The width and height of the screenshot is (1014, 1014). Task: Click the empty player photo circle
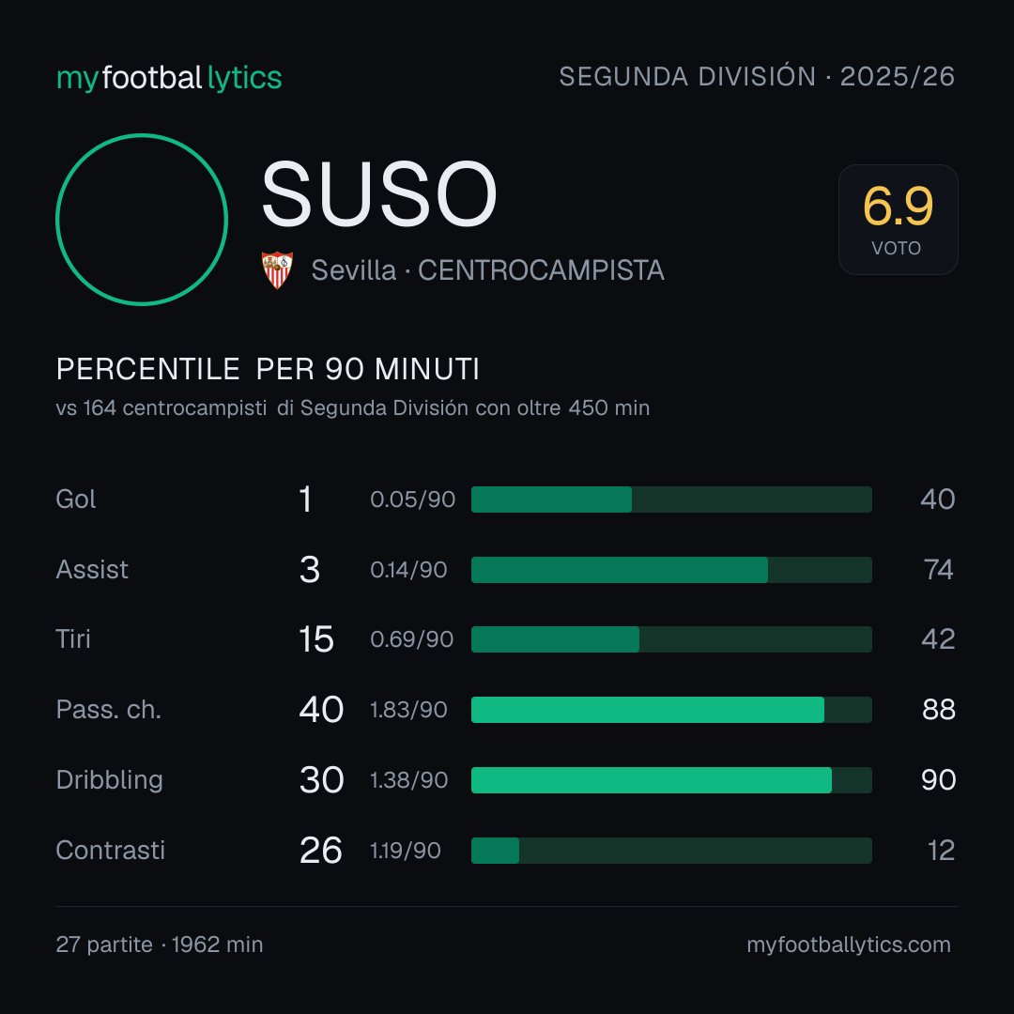click(x=142, y=220)
